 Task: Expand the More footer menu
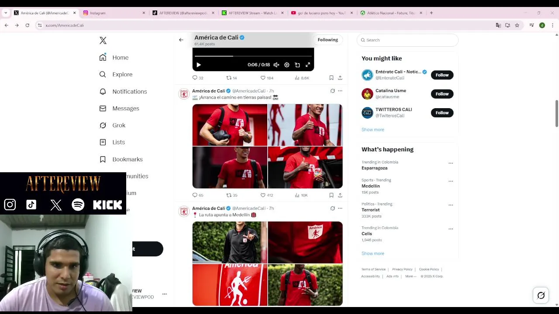[411, 276]
